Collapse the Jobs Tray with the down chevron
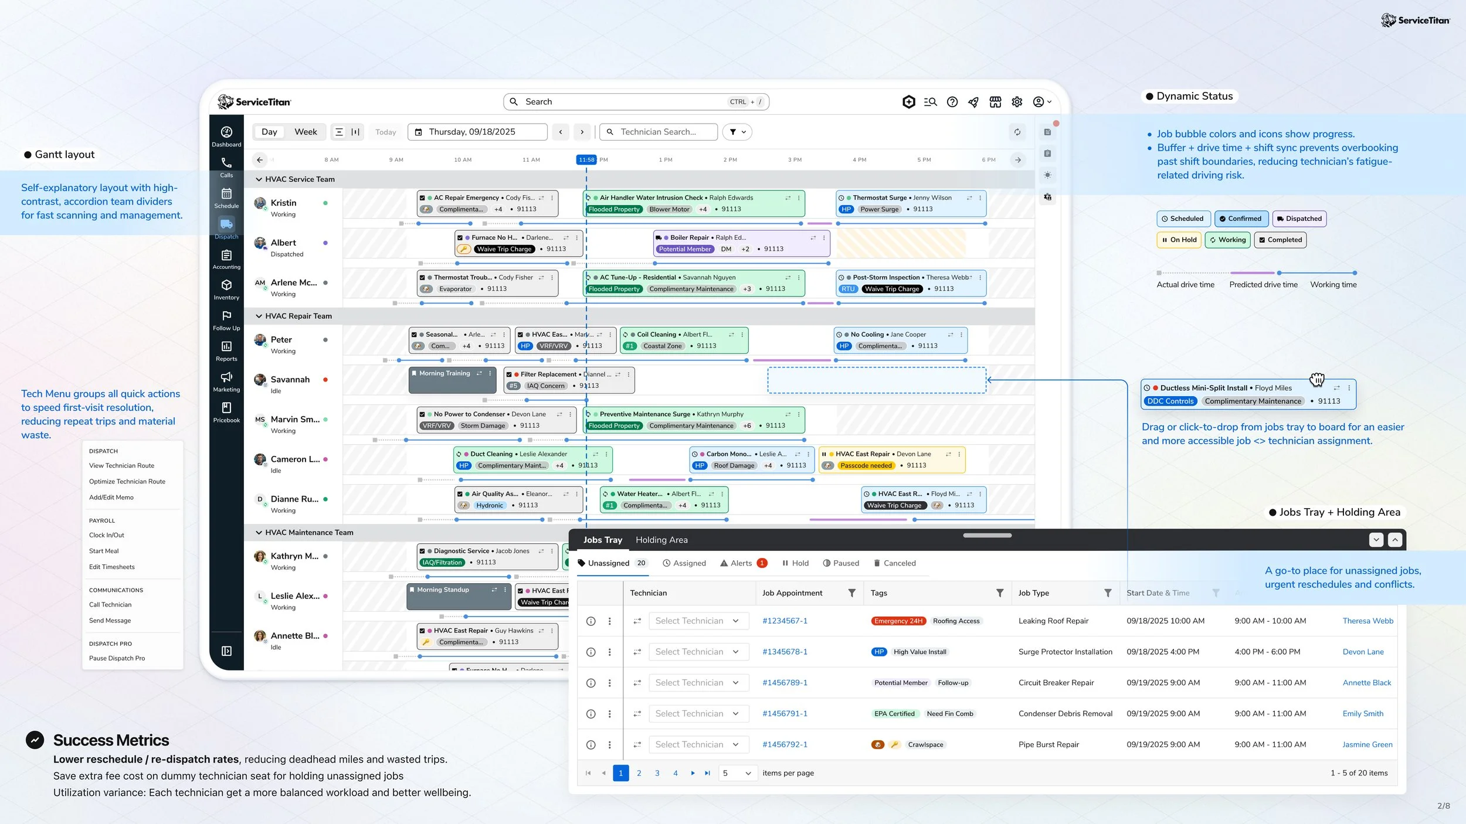This screenshot has width=1466, height=824. pos(1376,540)
